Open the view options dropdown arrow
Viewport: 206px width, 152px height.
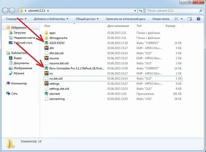tap(182, 19)
